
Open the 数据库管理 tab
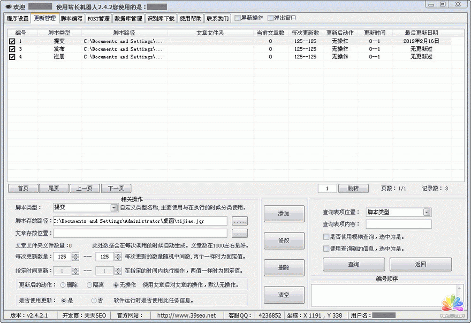click(127, 18)
